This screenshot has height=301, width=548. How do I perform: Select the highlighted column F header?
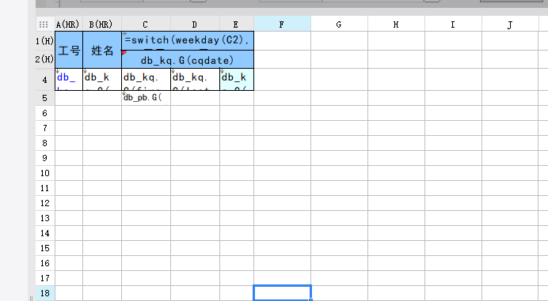282,24
